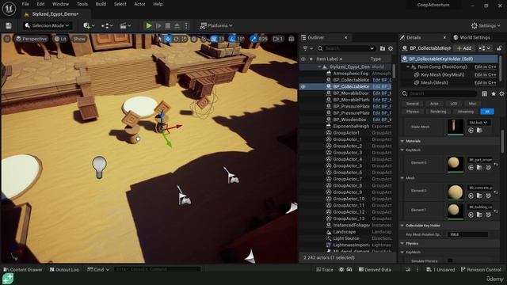Toggle grid snapping in the viewport
The image size is (507, 285).
(214, 39)
